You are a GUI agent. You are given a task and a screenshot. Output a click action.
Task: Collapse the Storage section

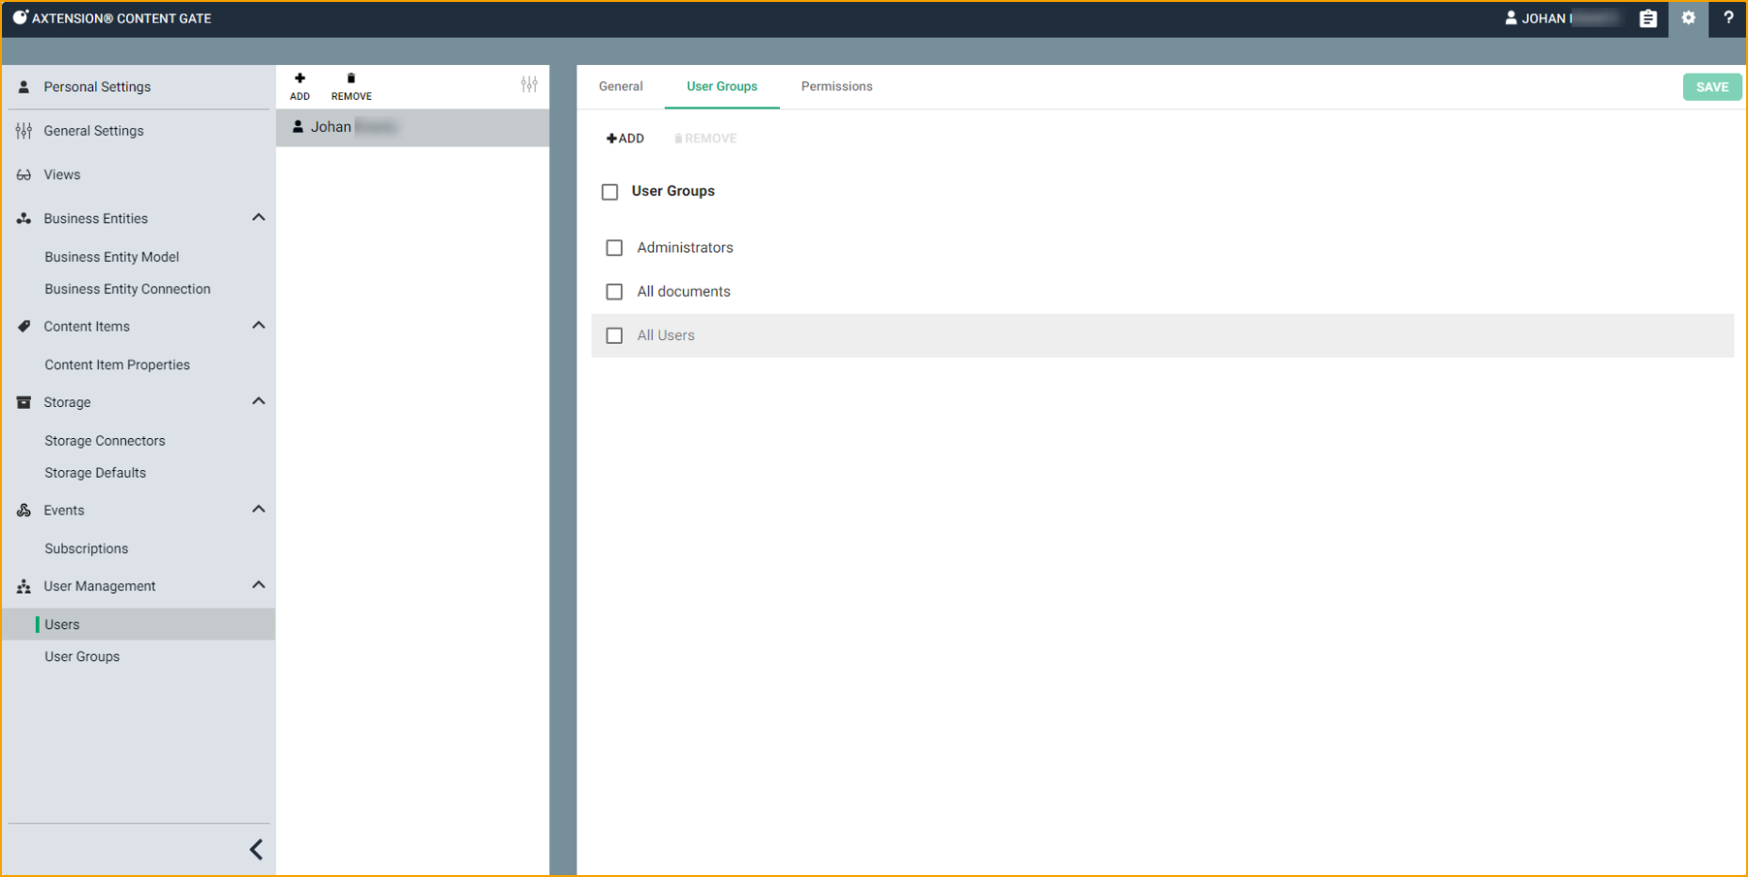tap(259, 401)
